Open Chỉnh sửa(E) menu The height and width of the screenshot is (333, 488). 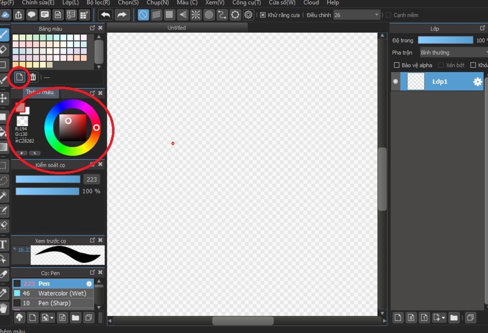point(38,2)
